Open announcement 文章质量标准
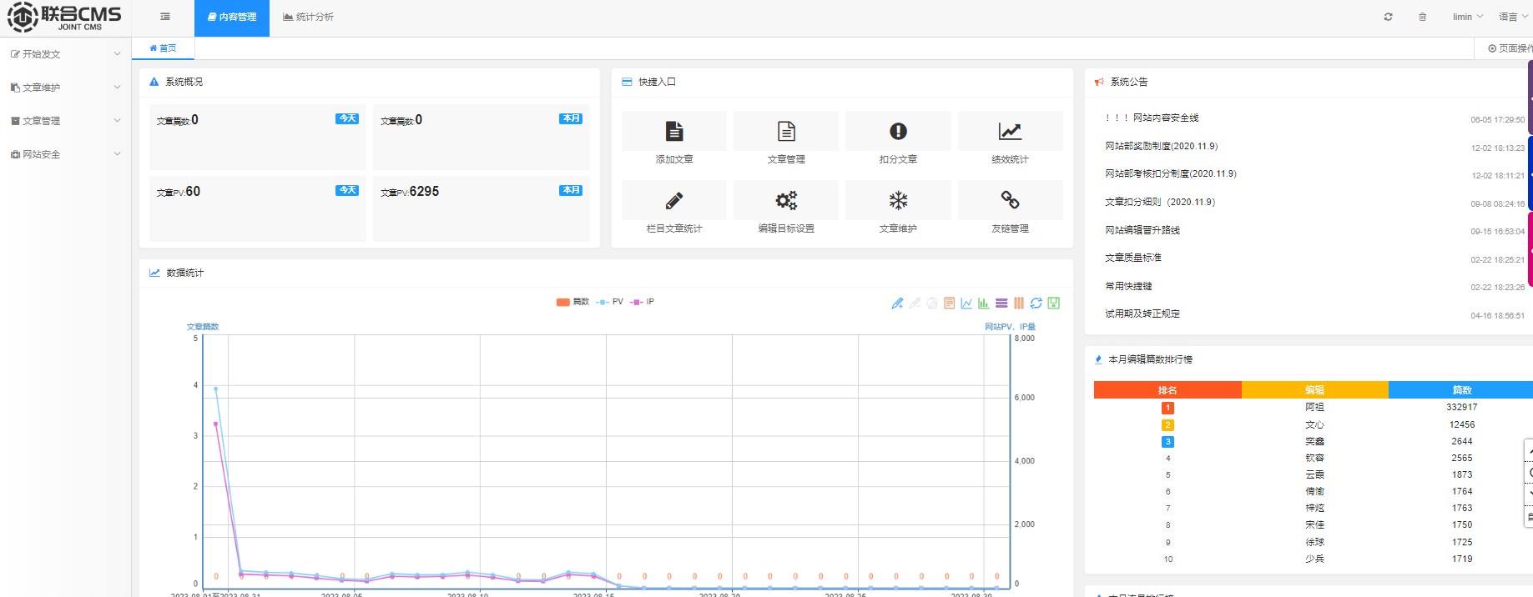Image resolution: width=1533 pixels, height=597 pixels. (x=1133, y=258)
